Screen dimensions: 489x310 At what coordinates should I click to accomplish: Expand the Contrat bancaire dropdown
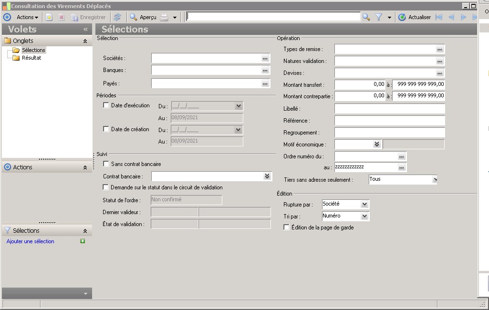tap(267, 176)
